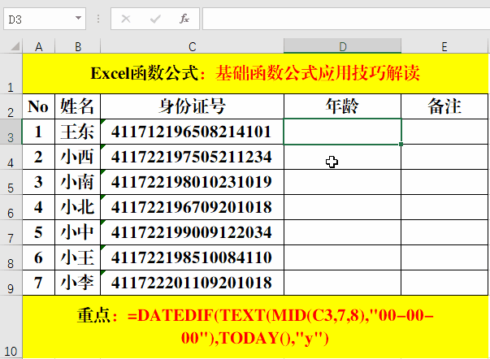Select the name cell '小北'
Screen dimensions: 490x359
tap(77, 207)
